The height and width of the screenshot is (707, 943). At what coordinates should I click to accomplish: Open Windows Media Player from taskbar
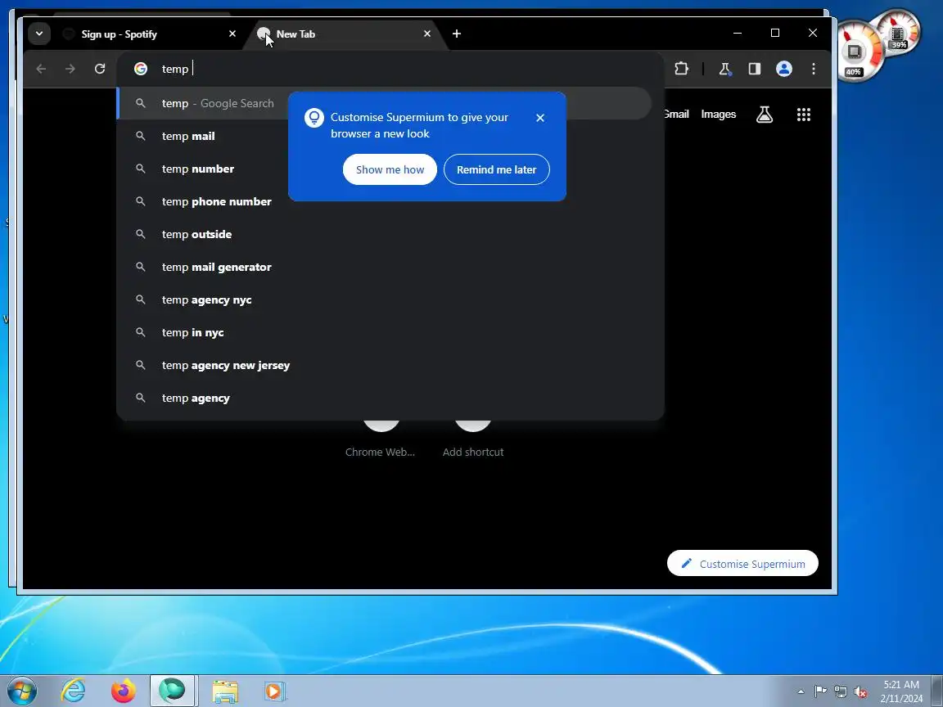pyautogui.click(x=275, y=691)
